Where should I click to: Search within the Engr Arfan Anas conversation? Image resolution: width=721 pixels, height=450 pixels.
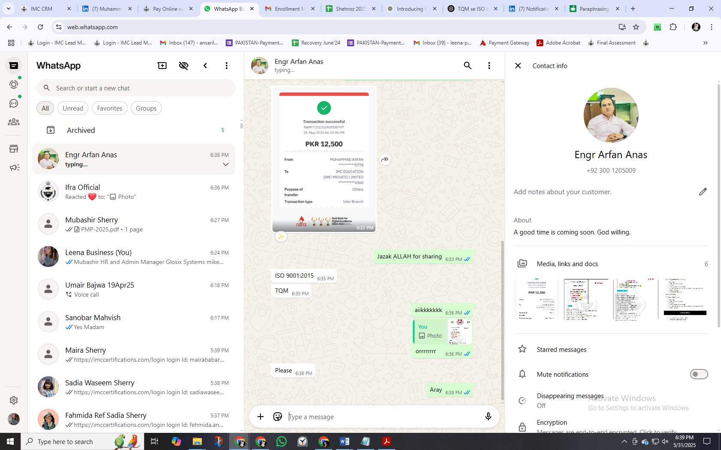click(468, 66)
